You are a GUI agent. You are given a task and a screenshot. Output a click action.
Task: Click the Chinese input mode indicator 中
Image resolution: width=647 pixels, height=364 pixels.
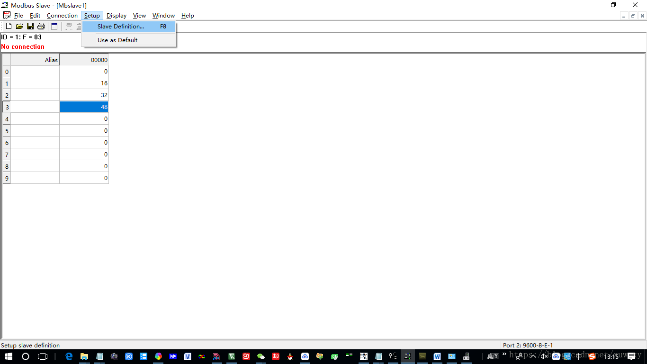[579, 356]
